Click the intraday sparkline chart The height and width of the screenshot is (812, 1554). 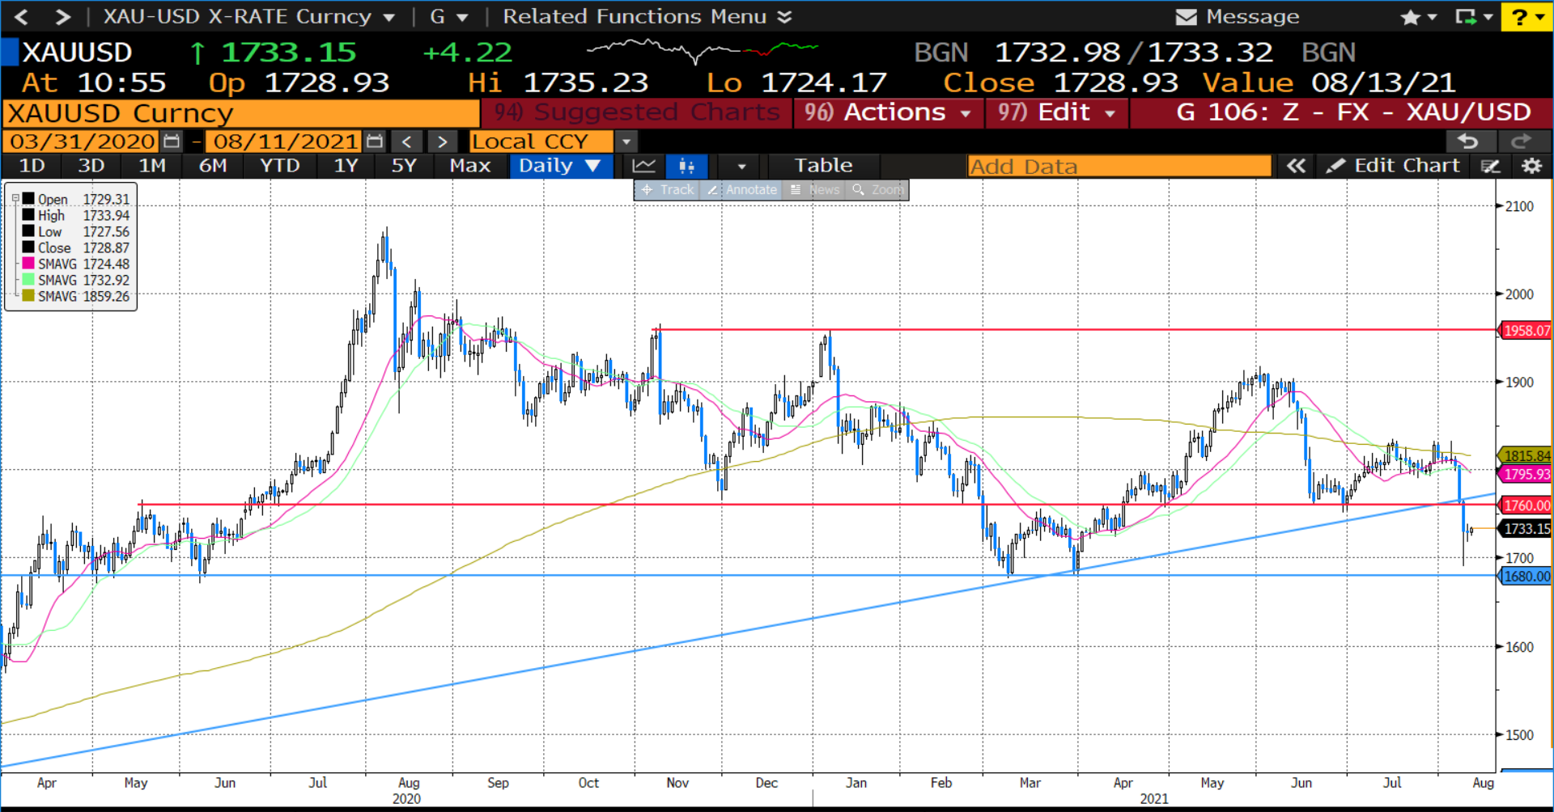click(x=703, y=51)
